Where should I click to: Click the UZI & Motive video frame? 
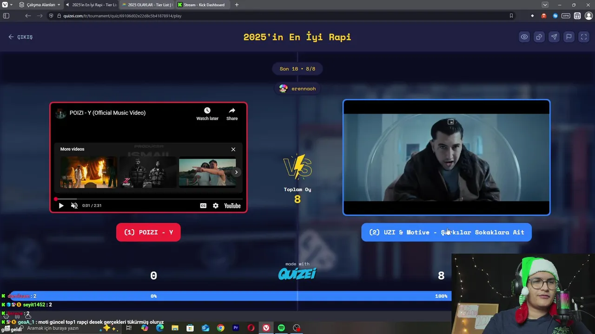(446, 157)
